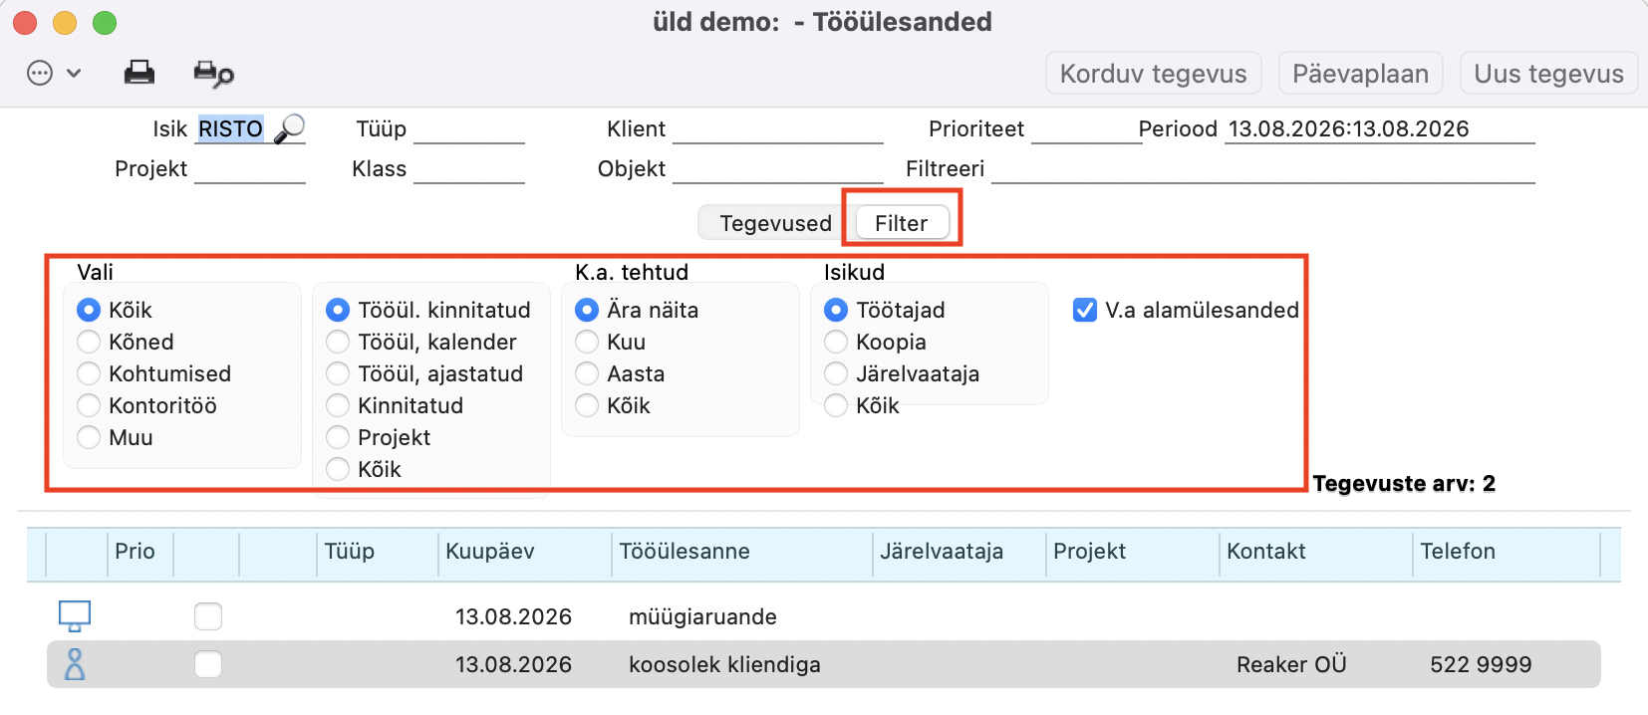Select the Järelvaataja radio option under Isikud

(x=836, y=373)
